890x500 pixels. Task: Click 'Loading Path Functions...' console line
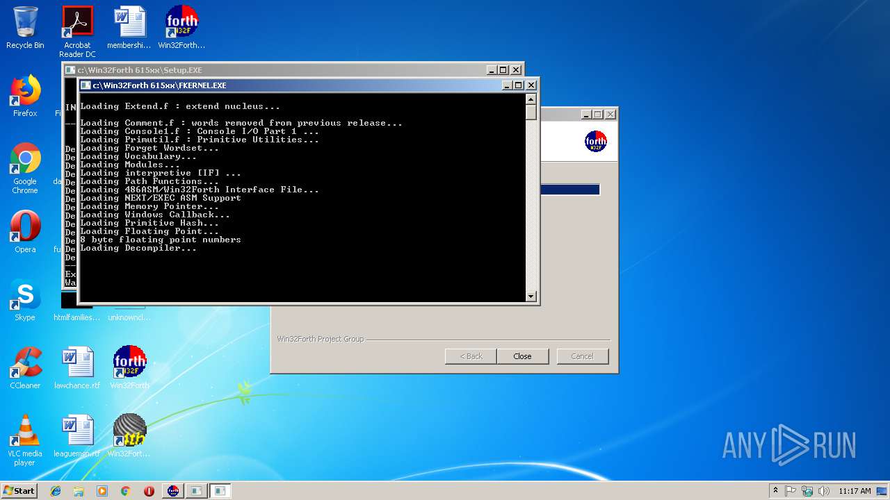[149, 181]
